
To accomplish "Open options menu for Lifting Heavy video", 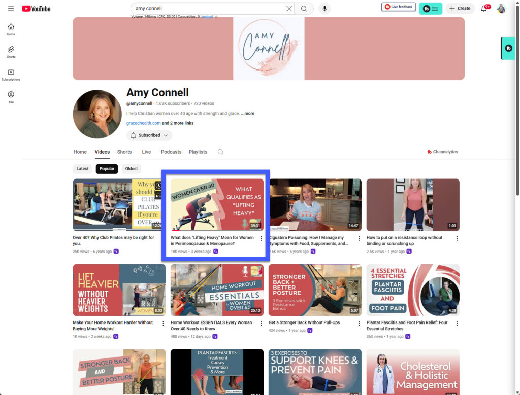I will (261, 238).
